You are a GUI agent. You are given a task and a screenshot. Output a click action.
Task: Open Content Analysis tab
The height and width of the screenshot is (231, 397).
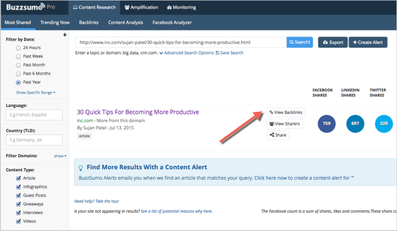(126, 22)
